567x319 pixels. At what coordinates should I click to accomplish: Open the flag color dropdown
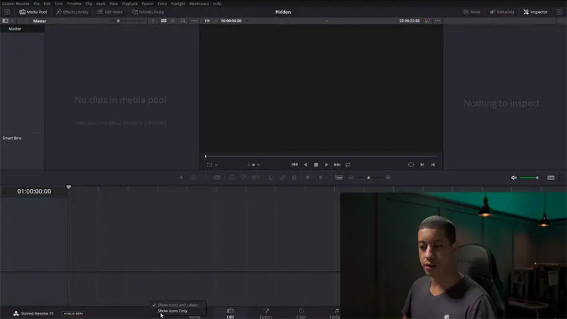tap(314, 178)
